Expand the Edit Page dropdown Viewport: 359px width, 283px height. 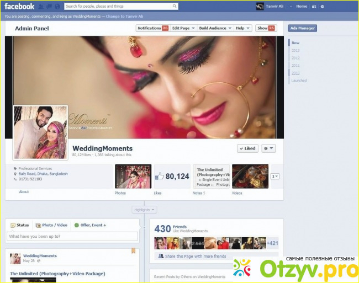point(183,28)
